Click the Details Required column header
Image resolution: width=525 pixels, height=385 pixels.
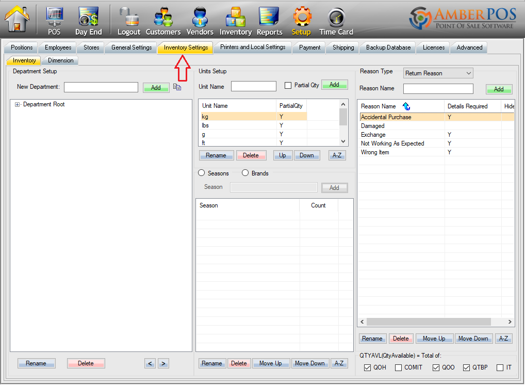[x=472, y=106]
